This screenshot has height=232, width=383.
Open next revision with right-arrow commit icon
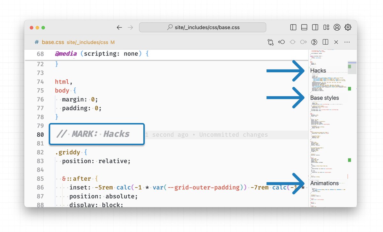pos(304,42)
